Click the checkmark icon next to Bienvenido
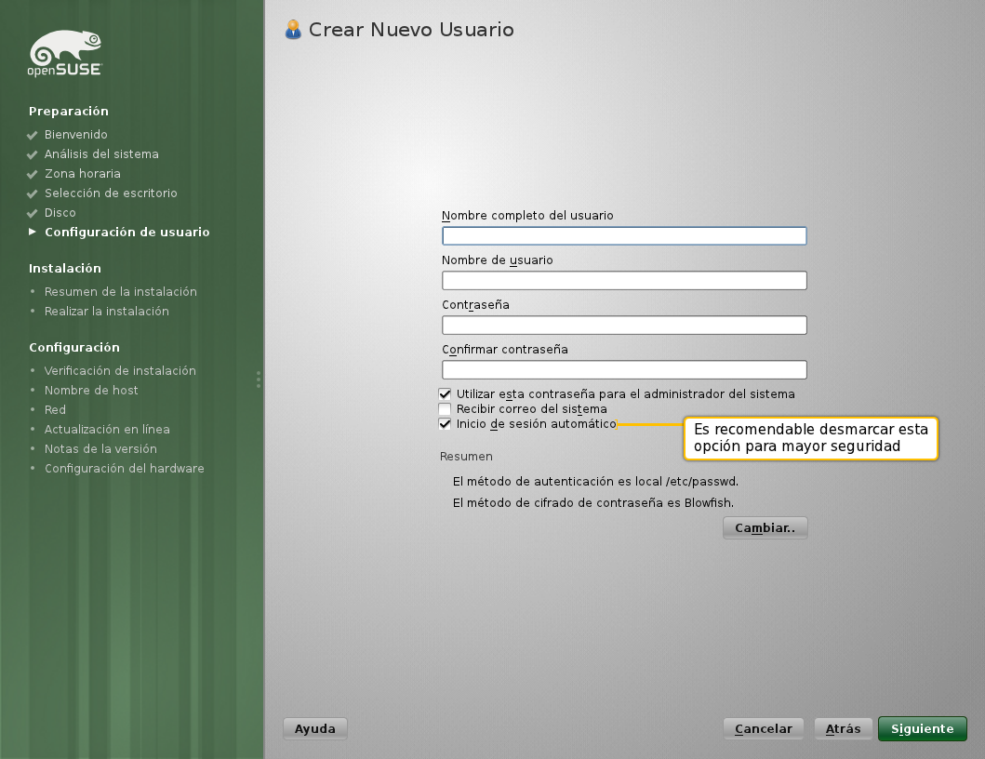Screen dimensions: 985x759 click(33, 135)
